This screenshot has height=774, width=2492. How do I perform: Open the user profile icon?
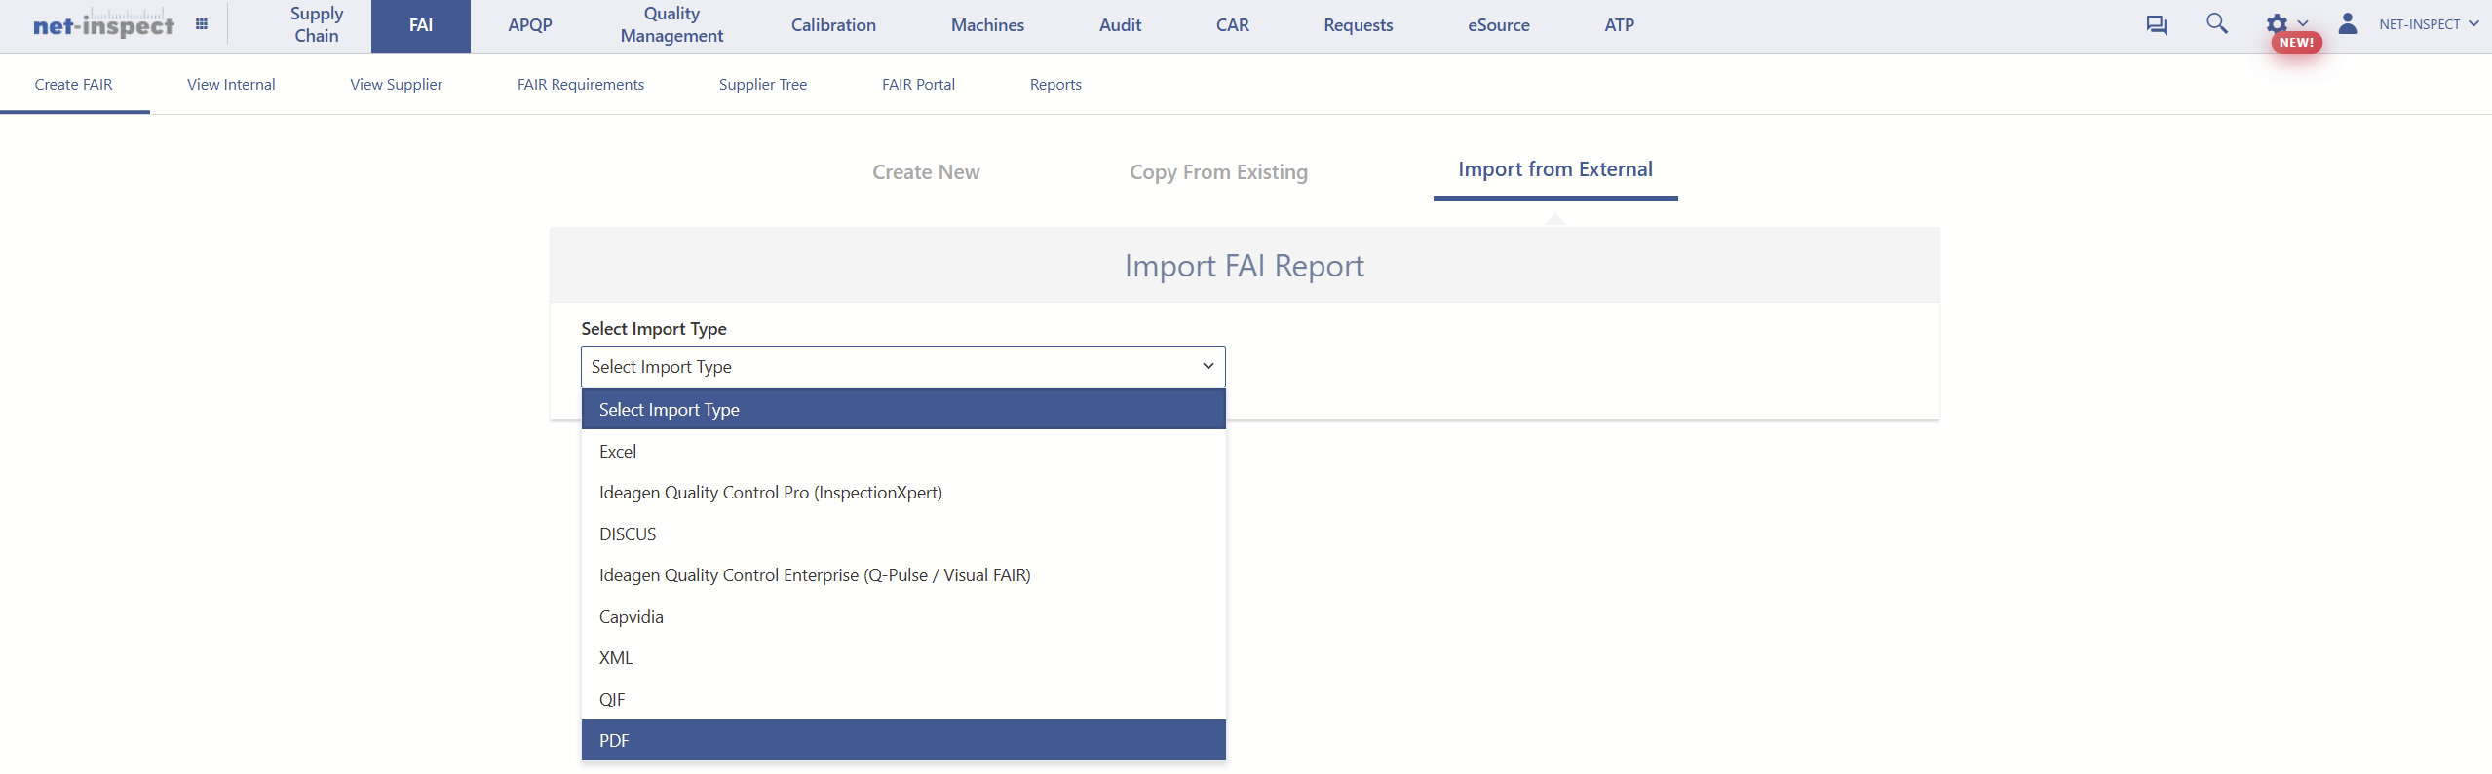2348,23
